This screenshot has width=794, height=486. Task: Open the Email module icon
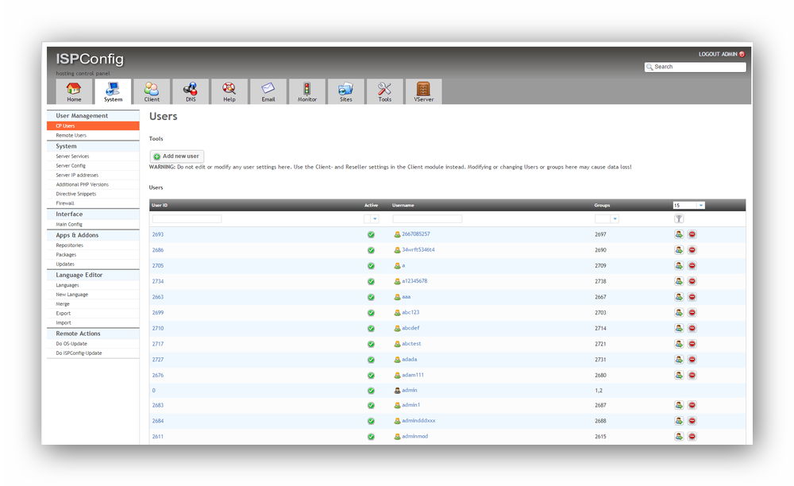(268, 89)
